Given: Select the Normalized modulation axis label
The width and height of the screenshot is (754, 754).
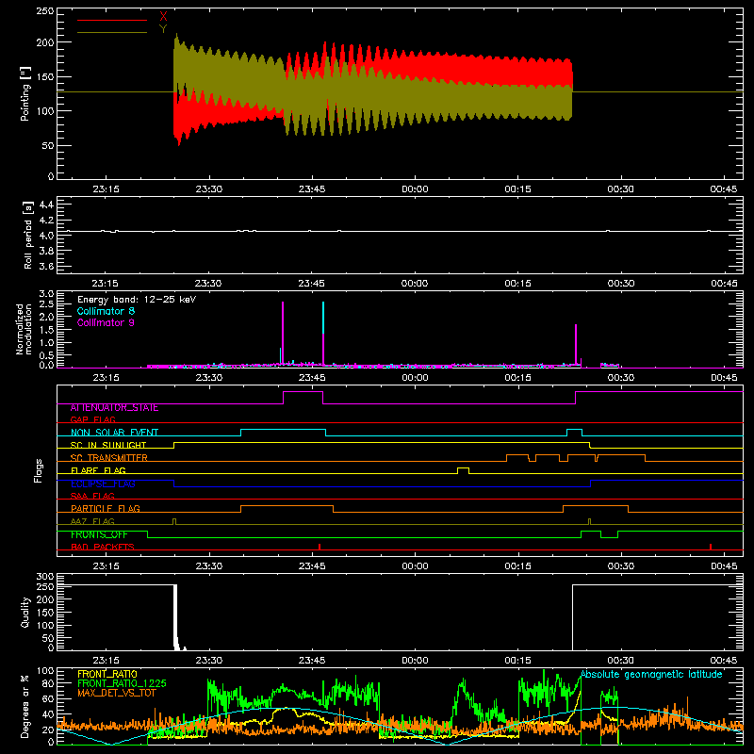Looking at the screenshot, I should pos(24,329).
